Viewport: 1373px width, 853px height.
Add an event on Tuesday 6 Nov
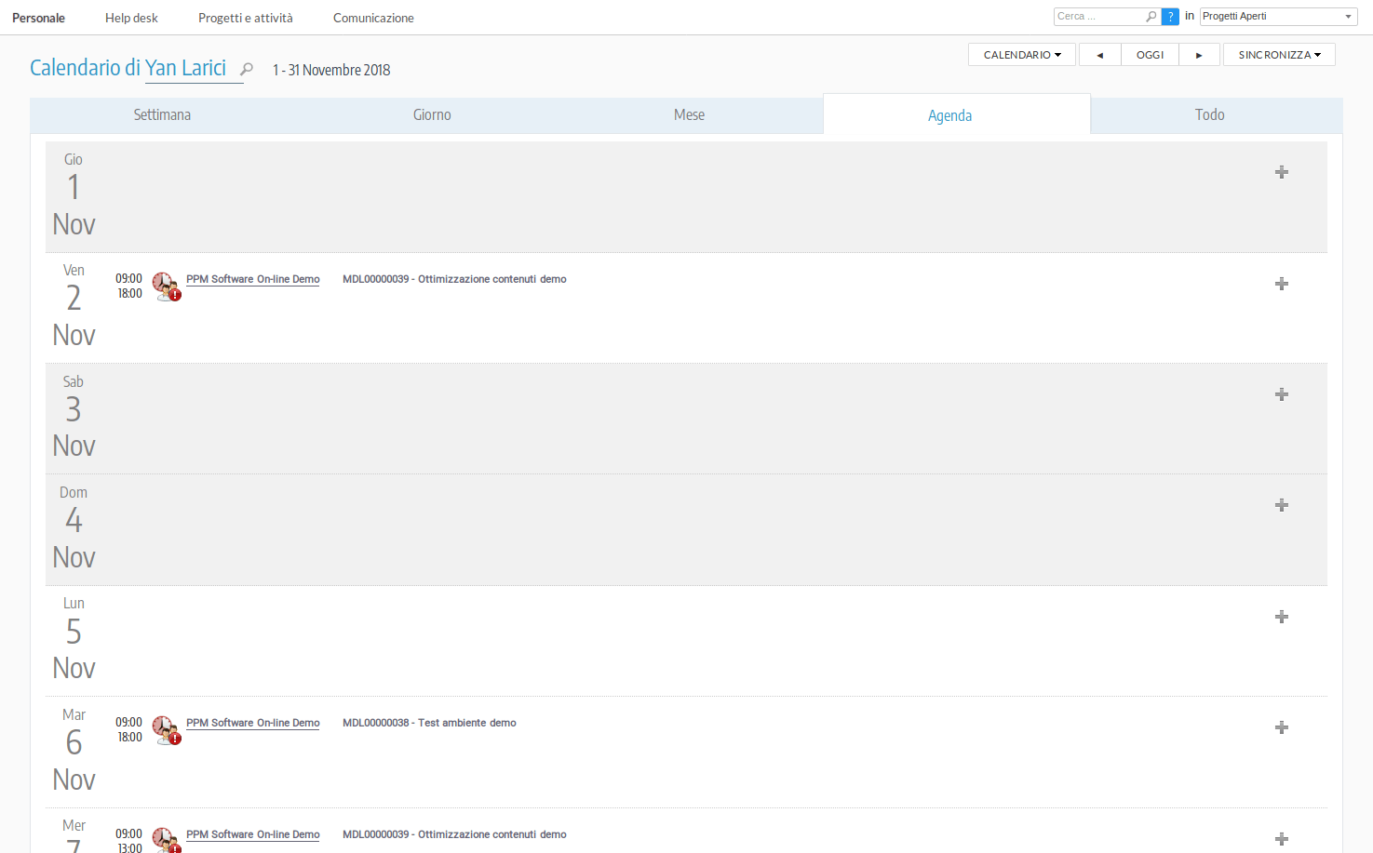1281,727
